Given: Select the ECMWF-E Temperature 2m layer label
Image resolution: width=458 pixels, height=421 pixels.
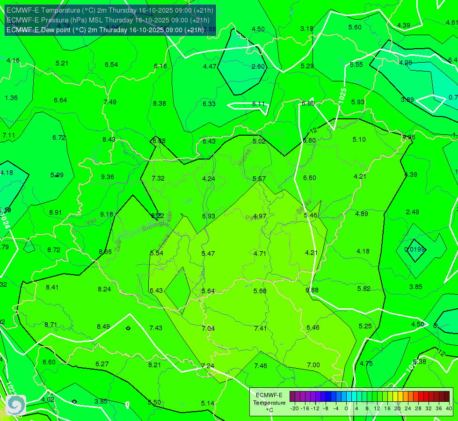Looking at the screenshot, I should pyautogui.click(x=110, y=10).
